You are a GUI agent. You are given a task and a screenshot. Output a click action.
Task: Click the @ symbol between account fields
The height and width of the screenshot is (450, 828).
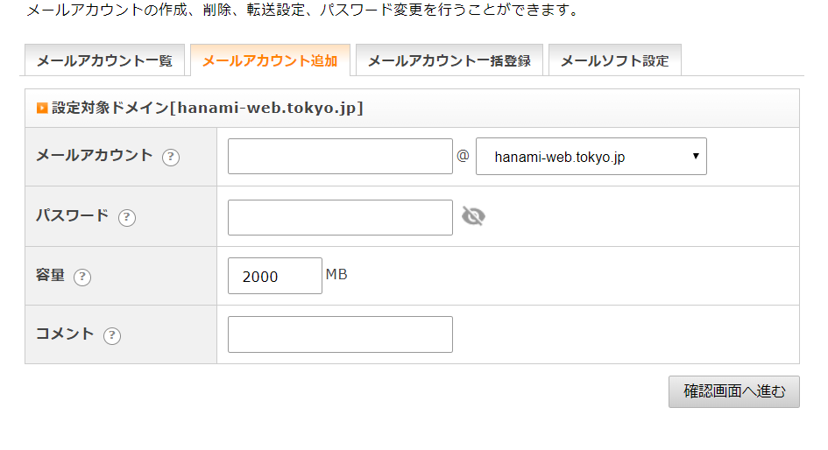[464, 156]
